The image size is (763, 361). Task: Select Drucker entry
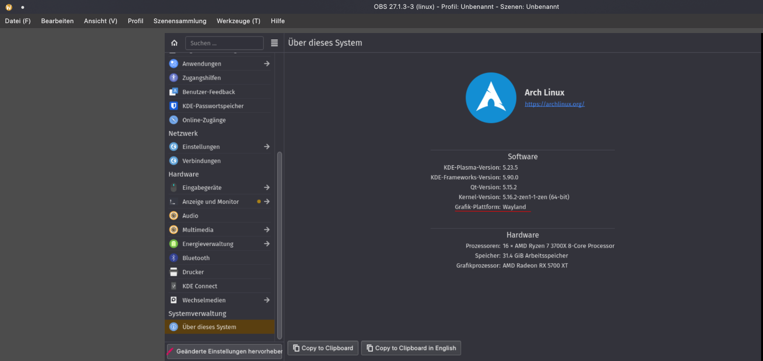219,272
